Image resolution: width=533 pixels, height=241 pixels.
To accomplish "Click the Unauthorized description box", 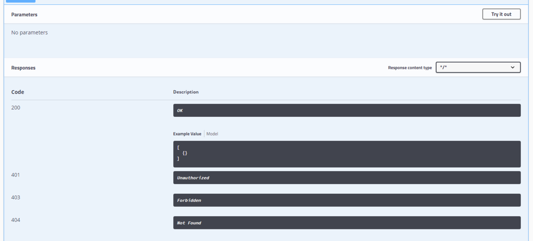I will (x=347, y=177).
